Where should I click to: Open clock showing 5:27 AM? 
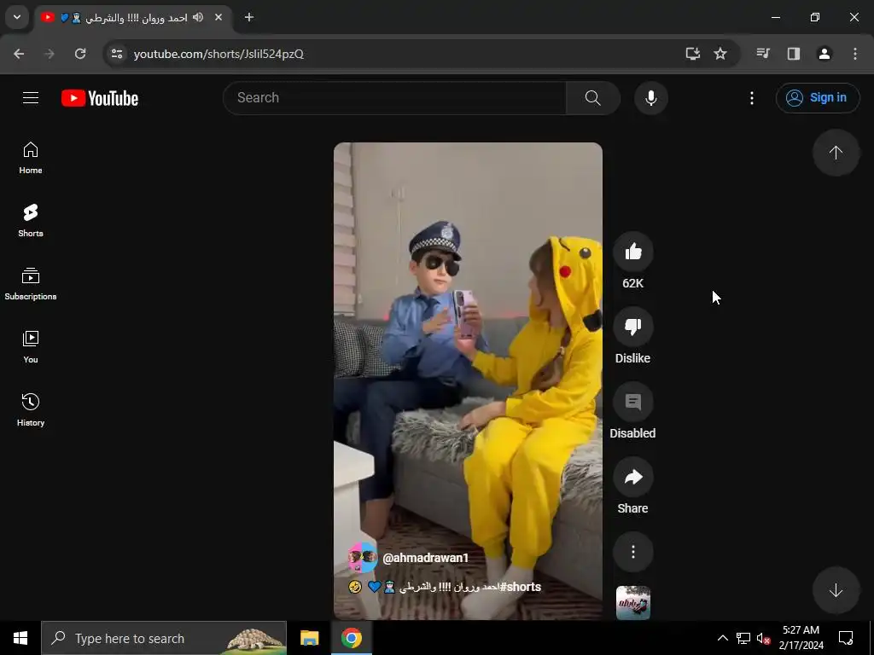point(801,638)
